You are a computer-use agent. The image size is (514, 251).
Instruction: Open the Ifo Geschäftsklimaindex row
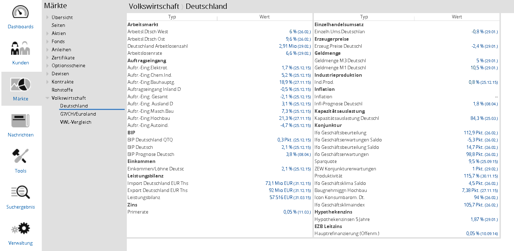340,205
